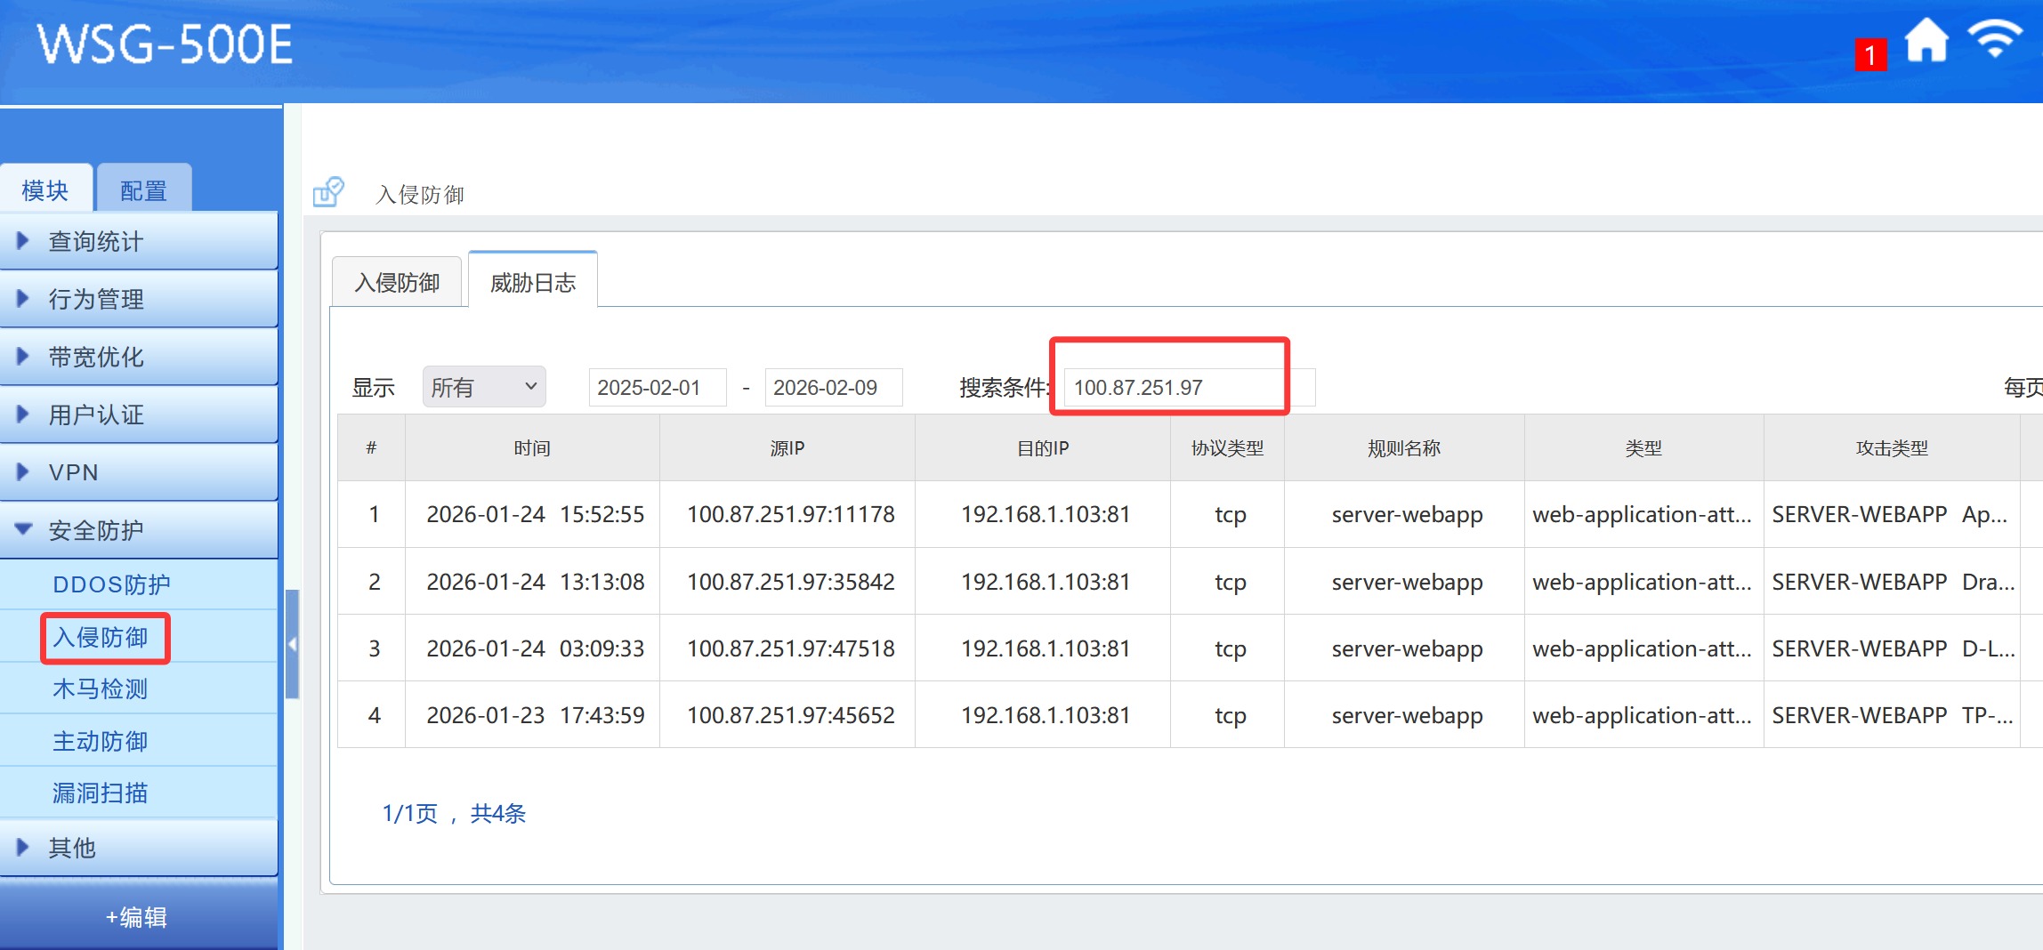This screenshot has width=2043, height=950.
Task: Select the 威胁日志 tab
Action: click(532, 283)
